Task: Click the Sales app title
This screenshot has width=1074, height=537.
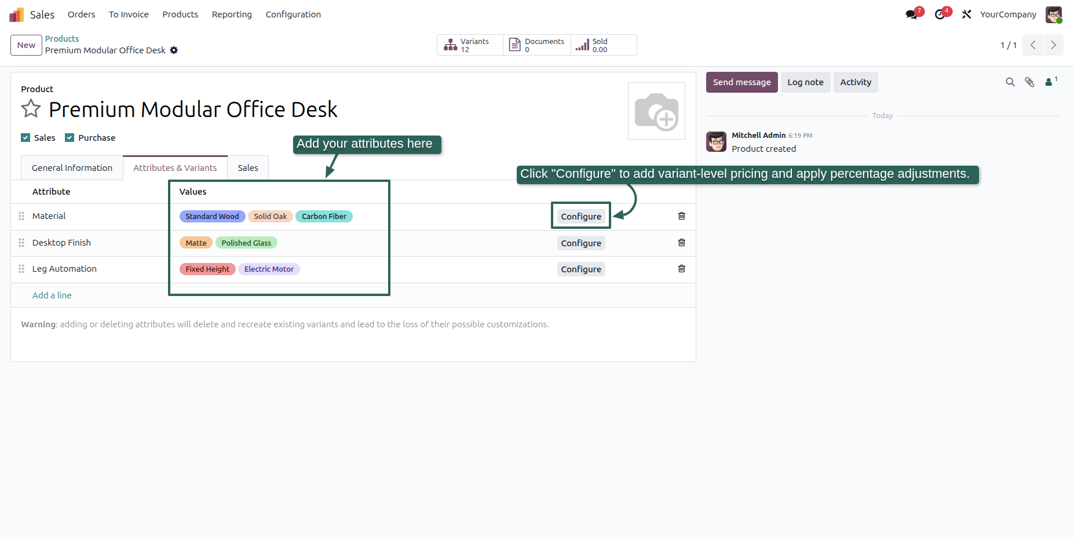Action: click(42, 14)
